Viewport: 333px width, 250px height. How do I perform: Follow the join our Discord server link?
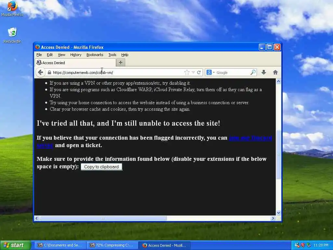[x=250, y=138]
